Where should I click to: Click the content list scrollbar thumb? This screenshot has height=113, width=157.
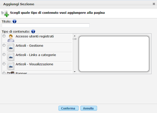74,39
